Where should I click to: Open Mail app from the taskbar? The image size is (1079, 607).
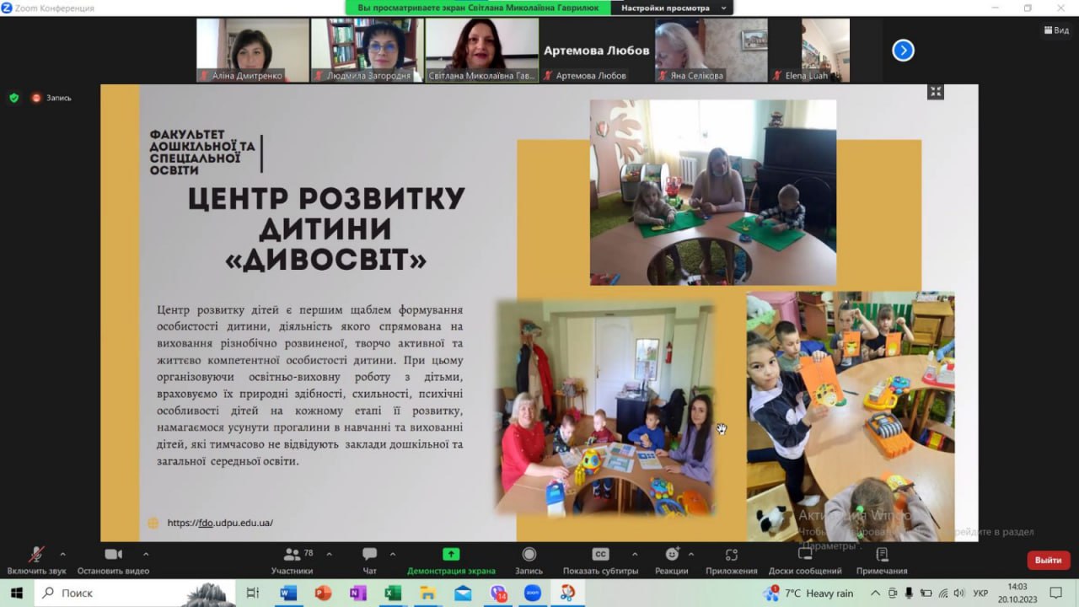tap(463, 594)
